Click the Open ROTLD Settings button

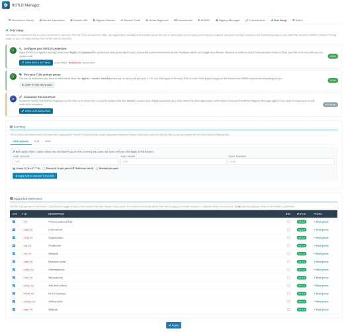click(36, 63)
